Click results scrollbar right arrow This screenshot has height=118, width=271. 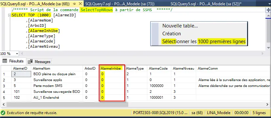(267, 104)
